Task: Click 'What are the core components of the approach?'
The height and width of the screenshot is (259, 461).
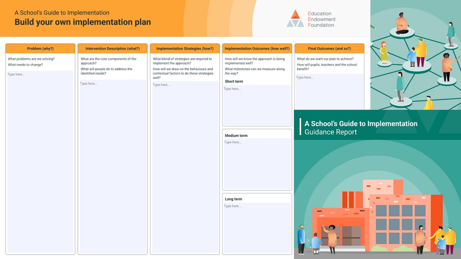Action: click(x=108, y=61)
